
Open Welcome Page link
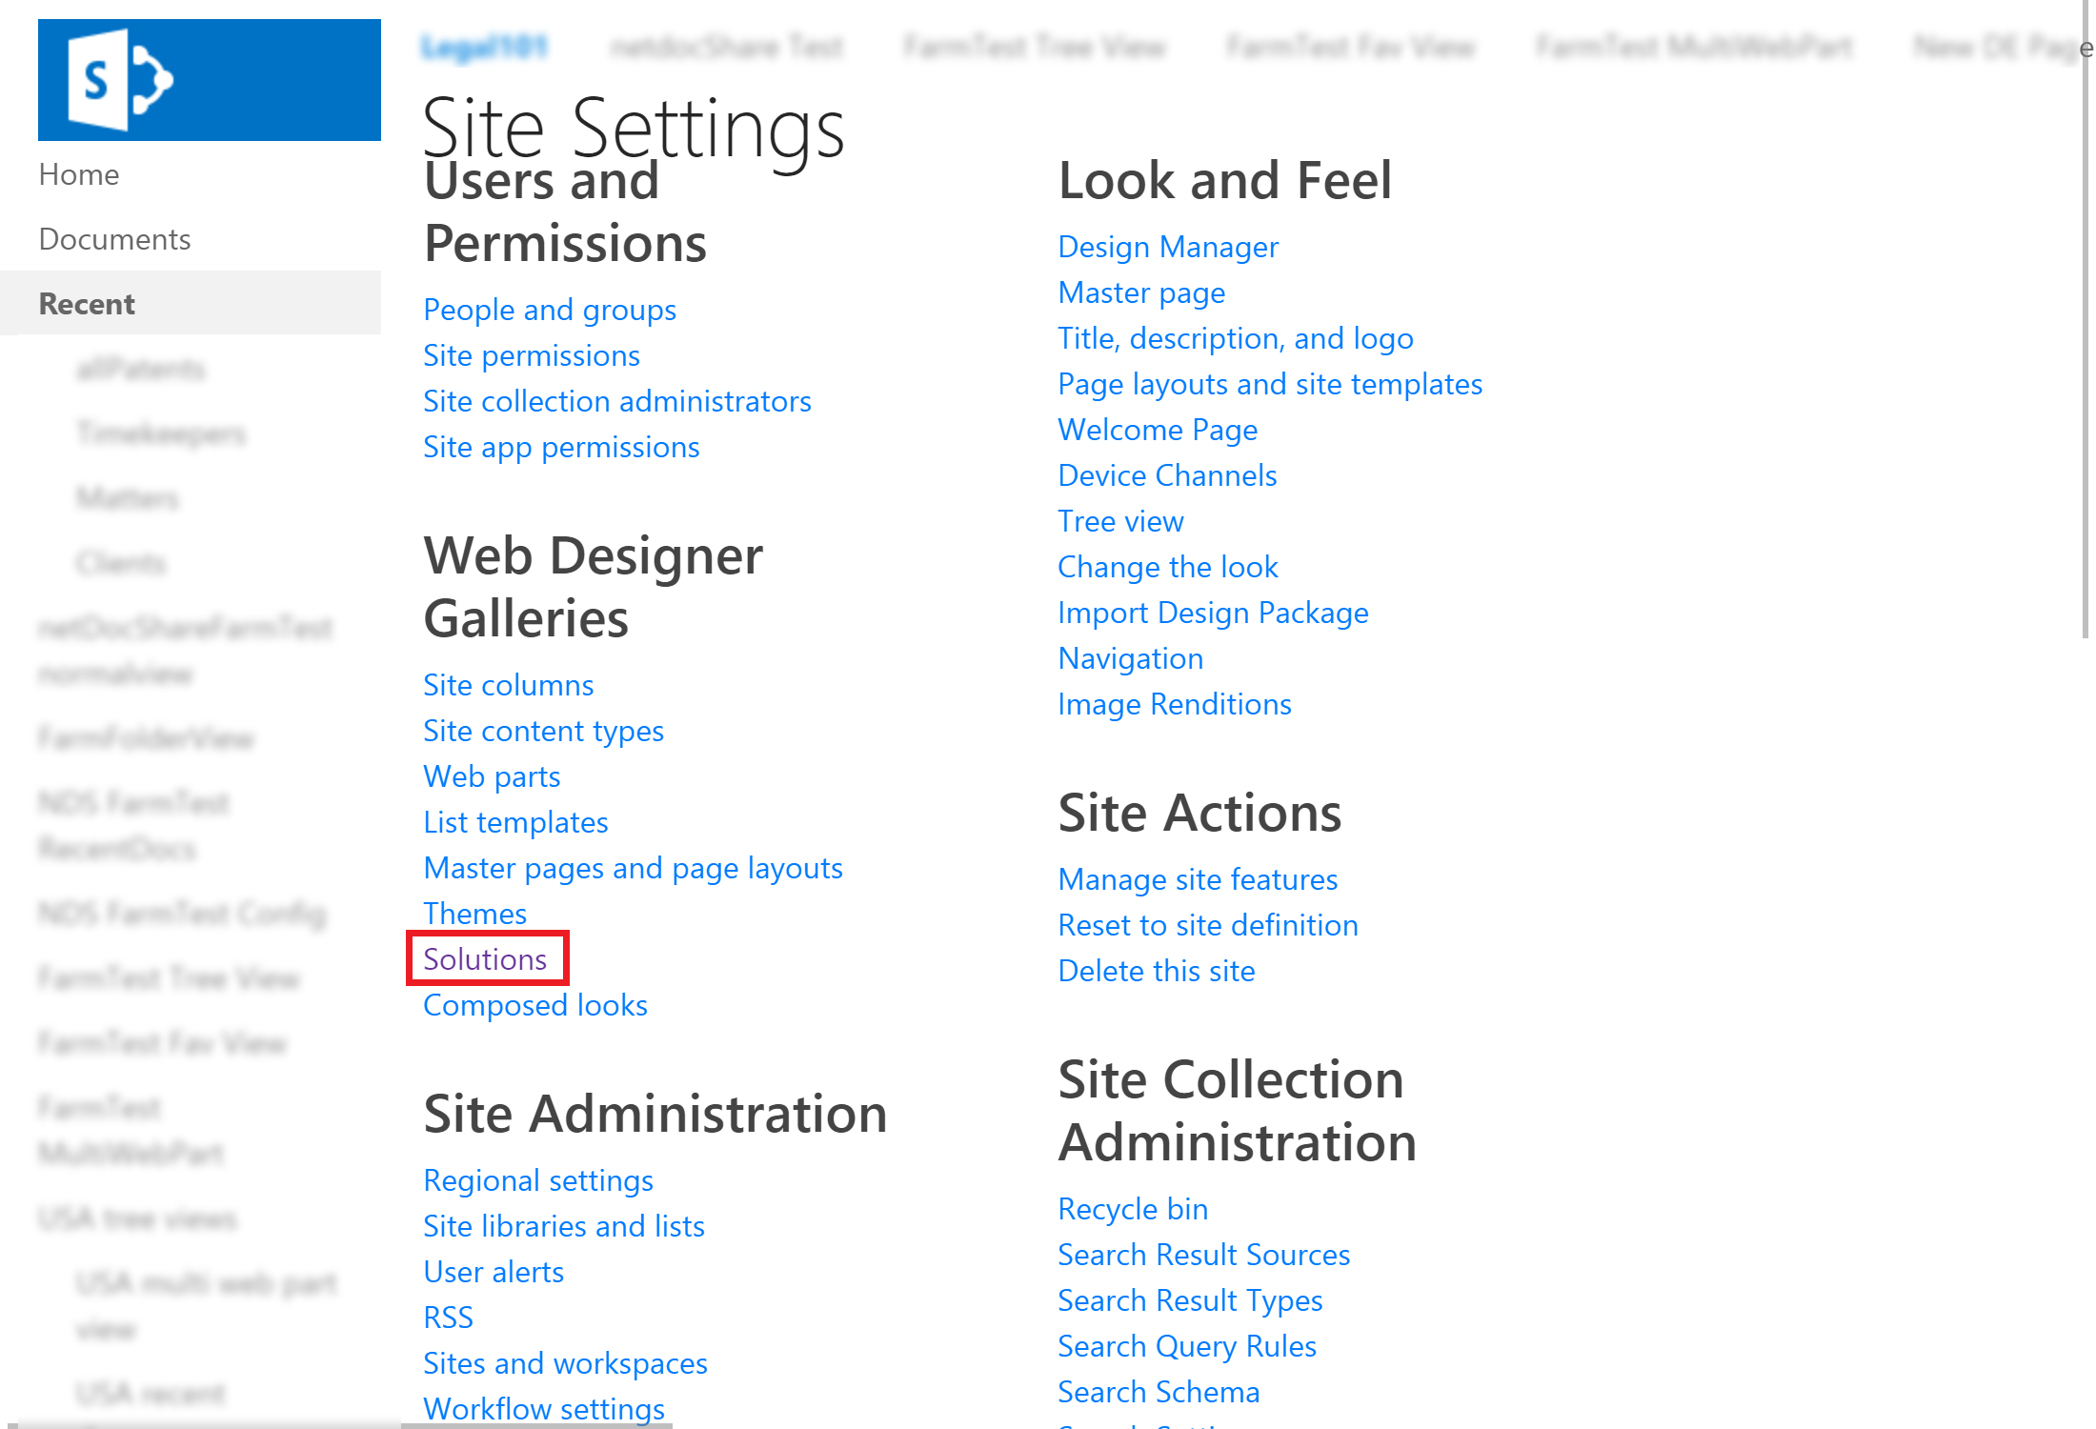1158,430
